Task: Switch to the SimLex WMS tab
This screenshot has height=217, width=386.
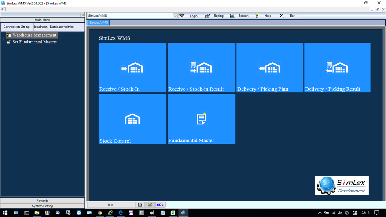Action: coord(99,23)
